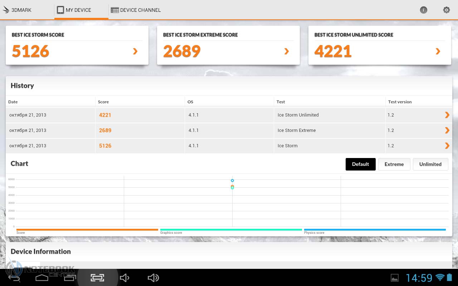
Task: Show the Default chart view
Action: coord(360,164)
